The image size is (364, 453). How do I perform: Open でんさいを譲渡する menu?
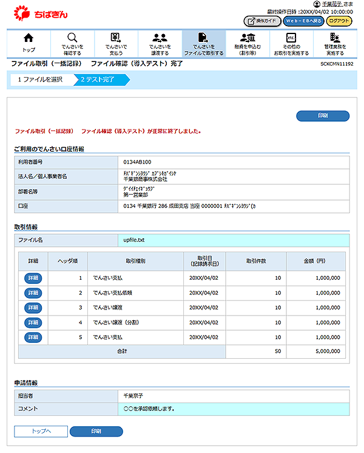[160, 43]
